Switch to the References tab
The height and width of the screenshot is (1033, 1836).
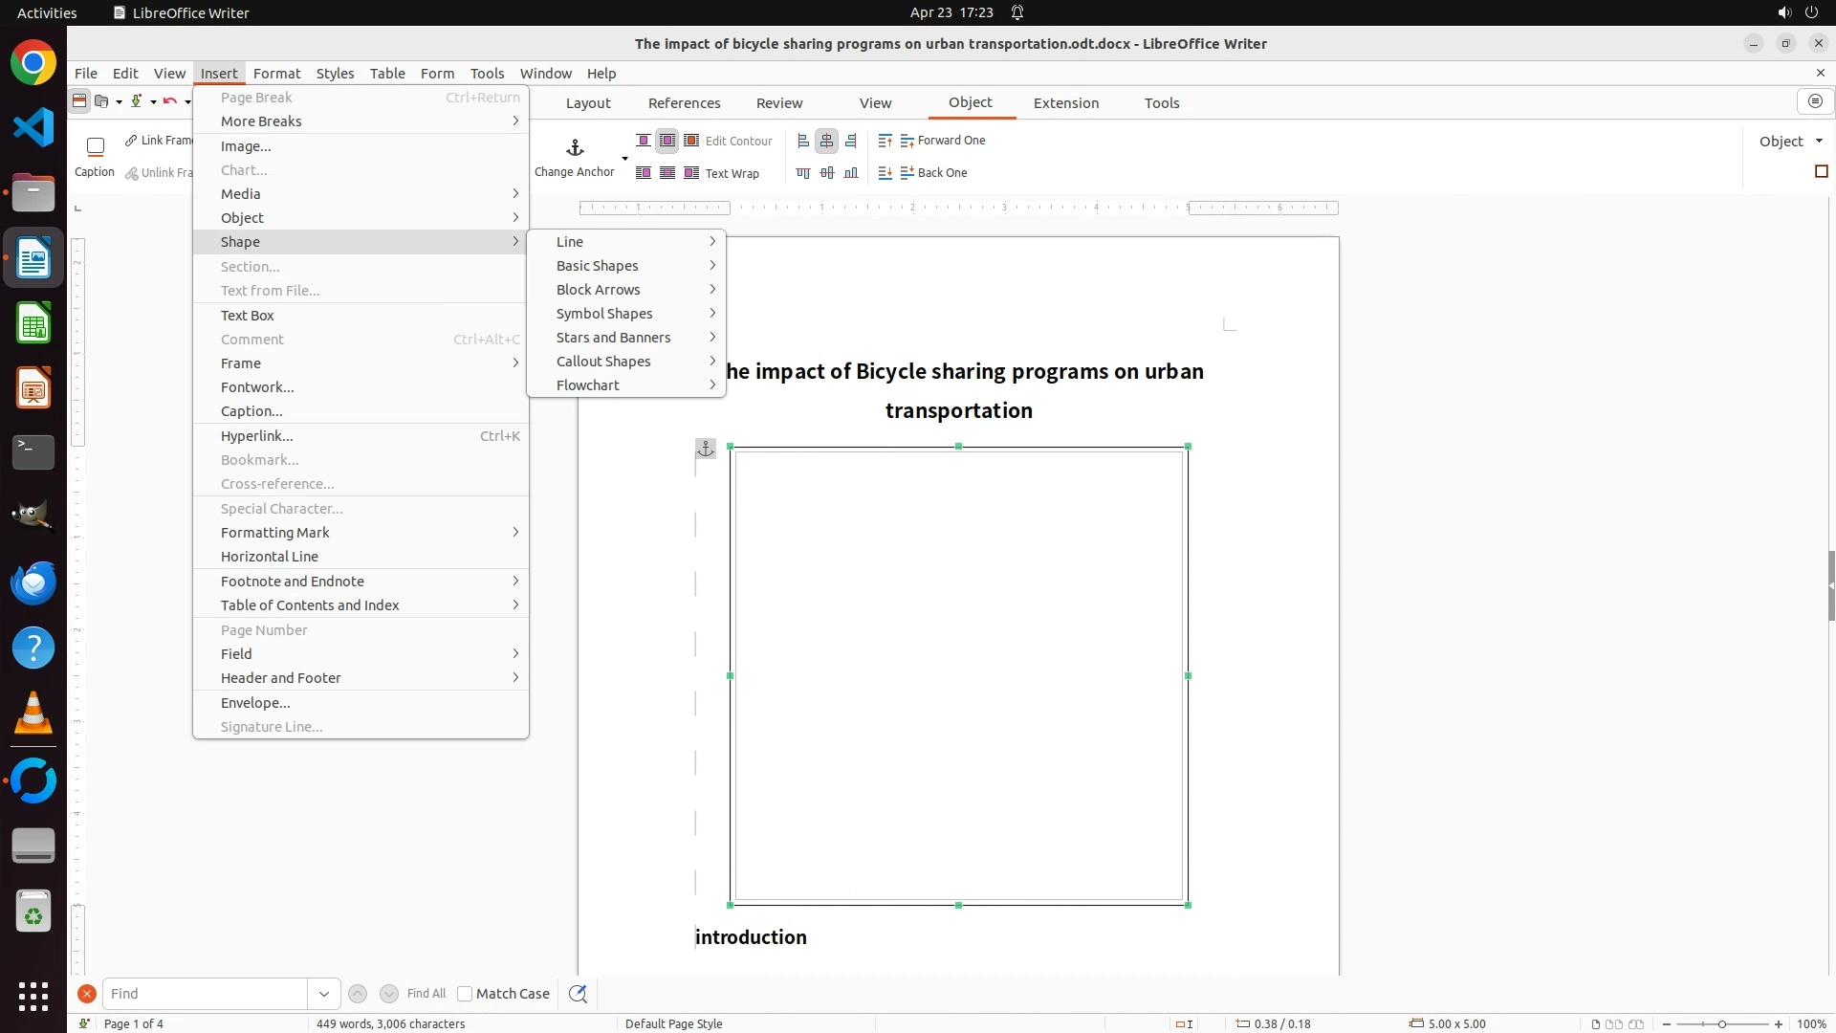tap(684, 103)
